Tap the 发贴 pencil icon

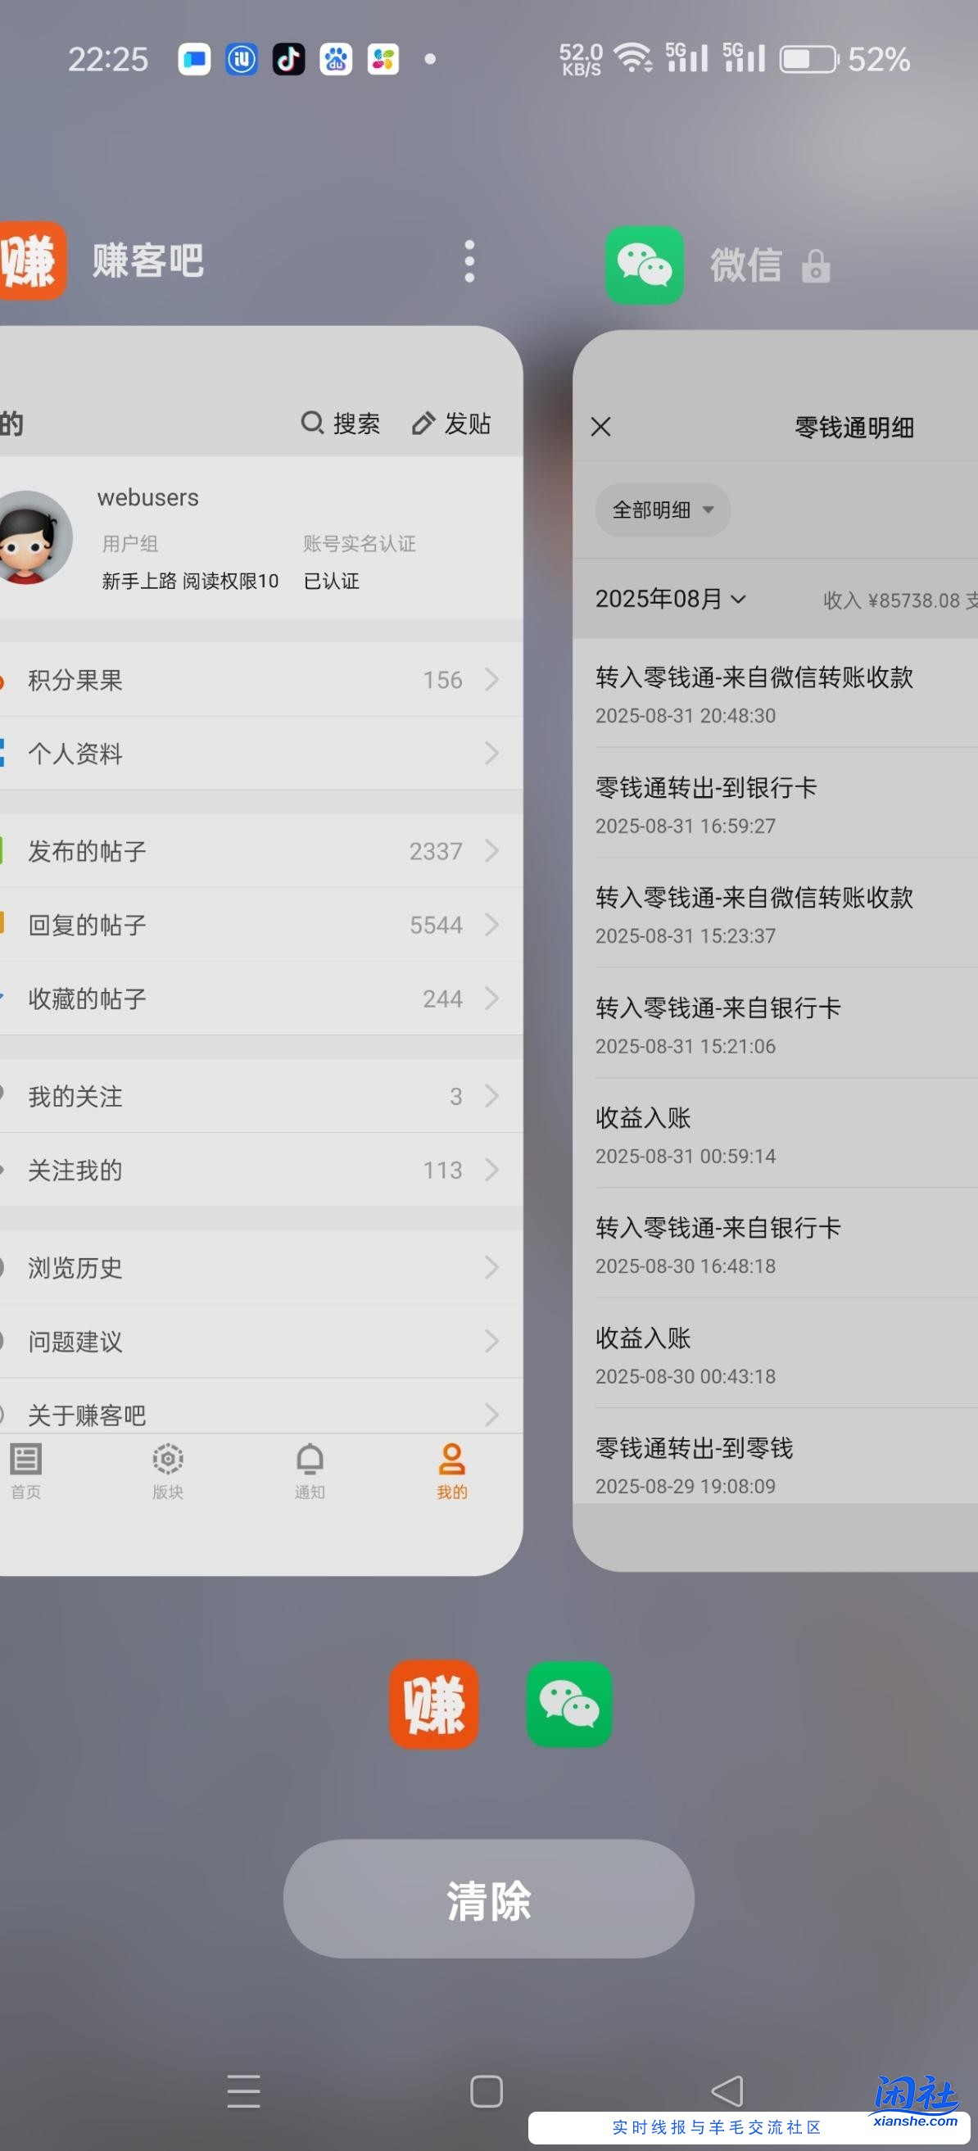click(423, 423)
